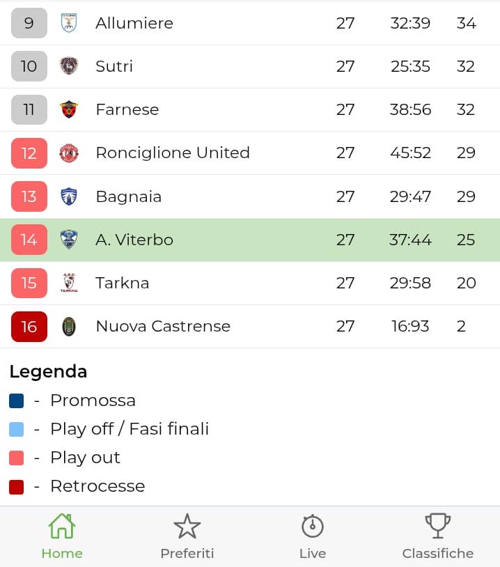Click position badge number 16

(29, 327)
